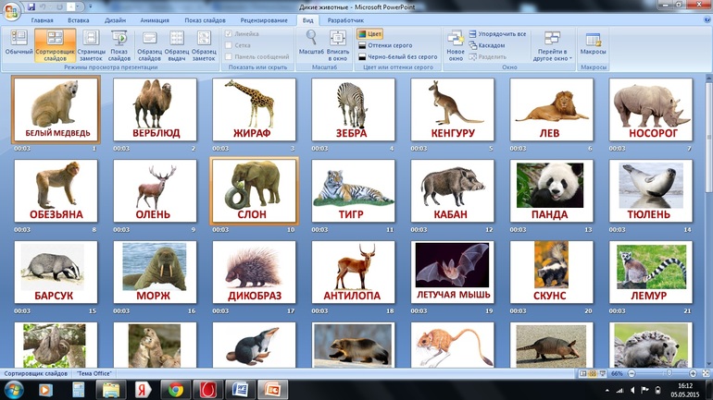
Task: Select Оттенки серого color mode
Action: (x=389, y=45)
